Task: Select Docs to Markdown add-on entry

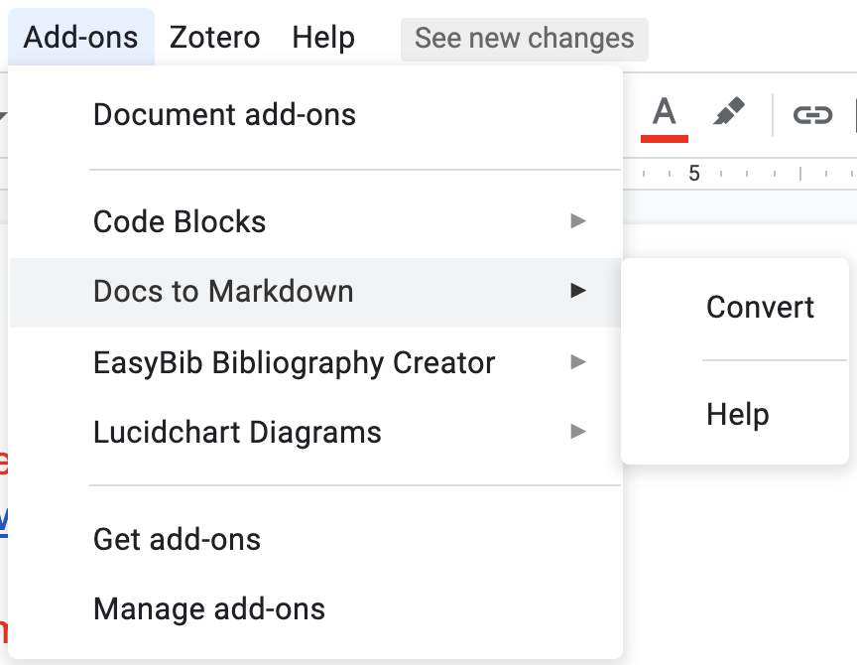Action: pyautogui.click(x=315, y=292)
